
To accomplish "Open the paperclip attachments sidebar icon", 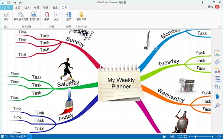I will [x=217, y=62].
